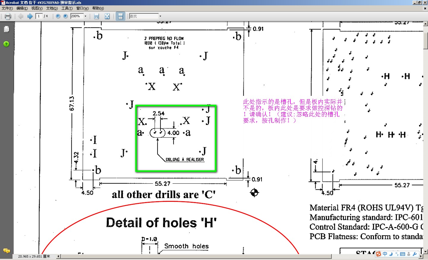The image size is (428, 260).
Task: Open the 窗口(W) menu
Action: click(82, 8)
